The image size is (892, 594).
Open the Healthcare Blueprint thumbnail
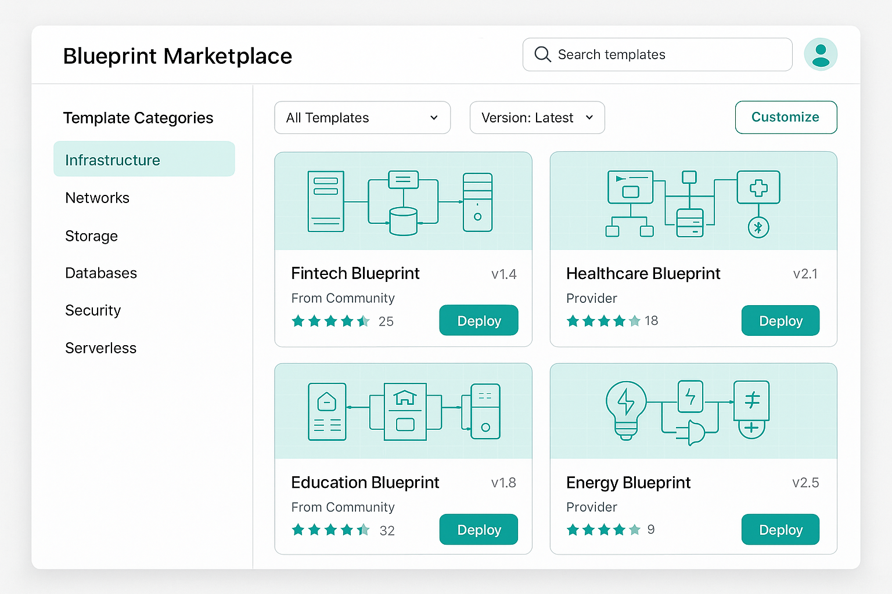(x=693, y=201)
